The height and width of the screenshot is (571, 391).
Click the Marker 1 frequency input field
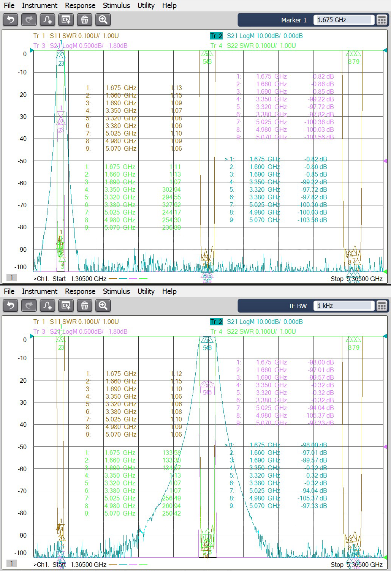point(343,20)
